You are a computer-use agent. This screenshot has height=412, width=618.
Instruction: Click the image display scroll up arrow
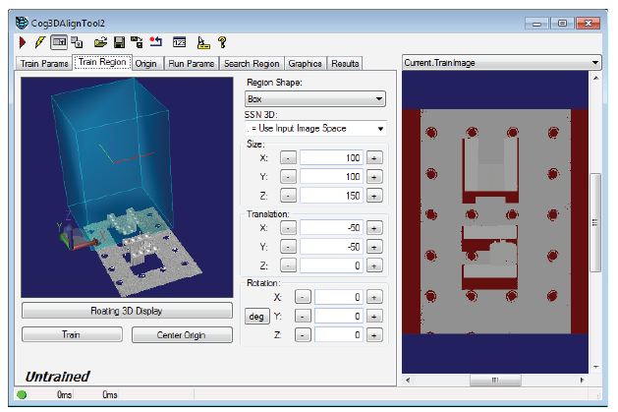[596, 78]
